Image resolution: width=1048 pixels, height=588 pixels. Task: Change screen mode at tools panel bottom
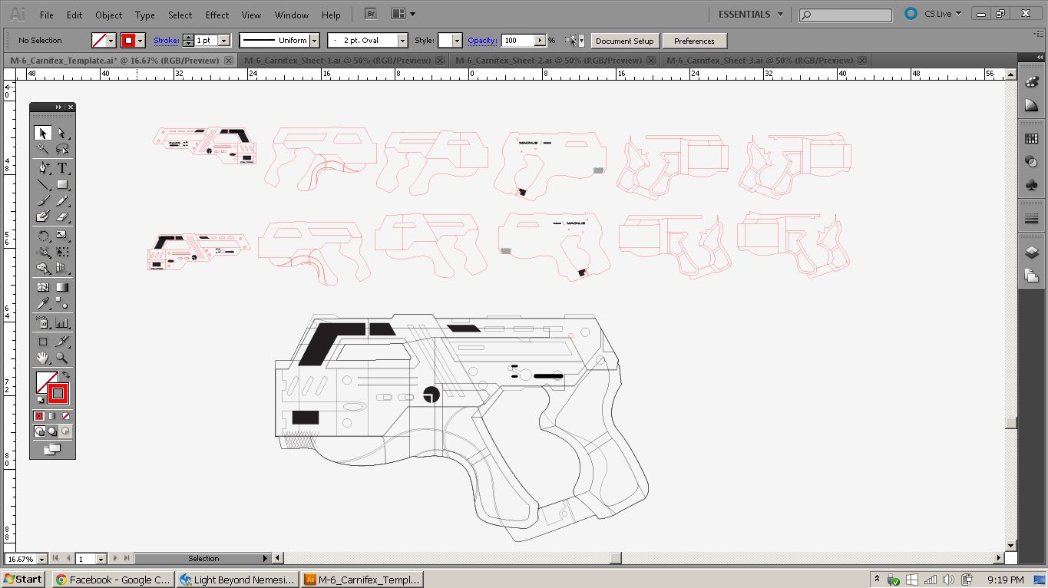pyautogui.click(x=52, y=450)
